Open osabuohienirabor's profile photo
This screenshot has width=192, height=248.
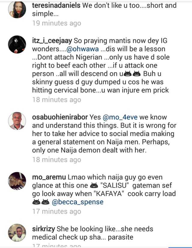pyautogui.click(x=17, y=121)
